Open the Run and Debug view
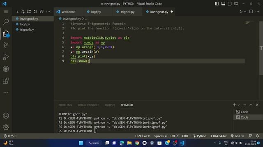This screenshot has height=147, width=263. point(6,57)
